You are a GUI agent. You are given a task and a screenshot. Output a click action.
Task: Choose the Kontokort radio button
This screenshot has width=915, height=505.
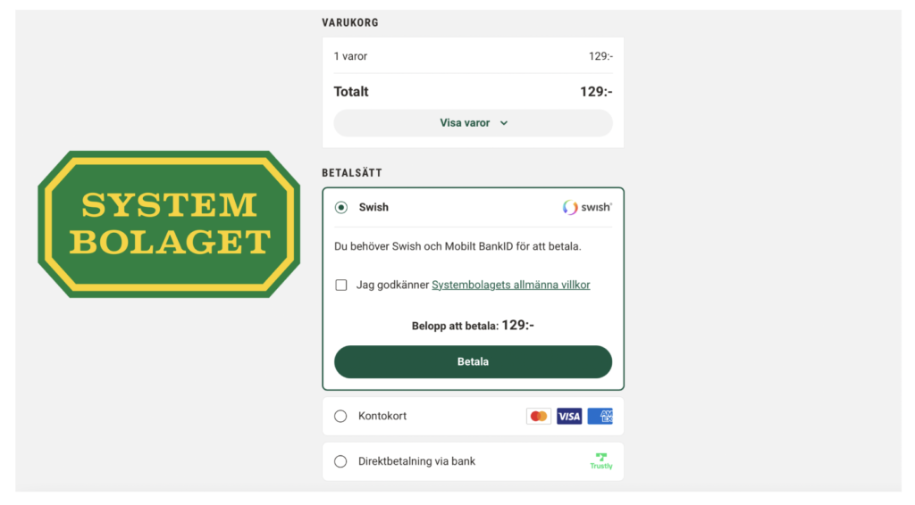[x=340, y=416]
